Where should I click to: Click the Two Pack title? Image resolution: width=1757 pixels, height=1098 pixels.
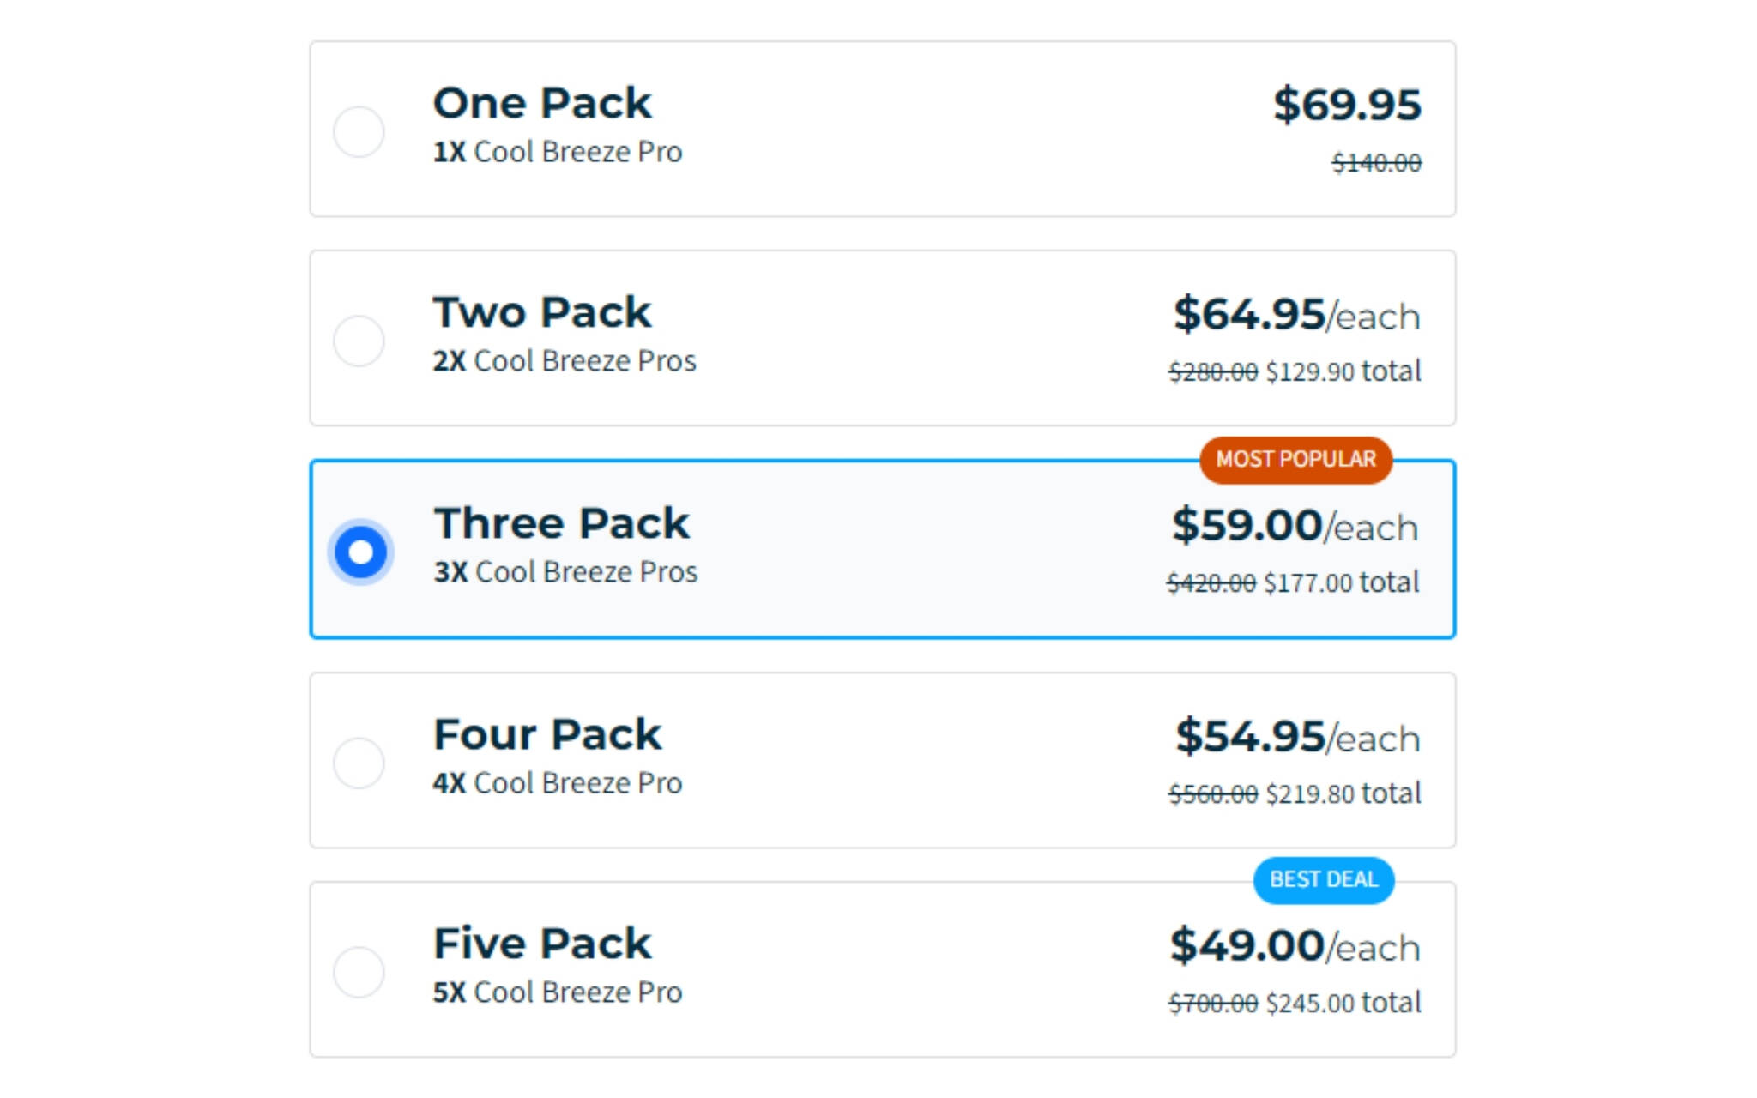[x=542, y=312]
